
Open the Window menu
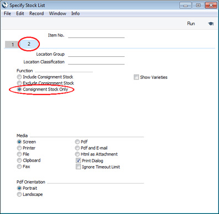click(58, 13)
